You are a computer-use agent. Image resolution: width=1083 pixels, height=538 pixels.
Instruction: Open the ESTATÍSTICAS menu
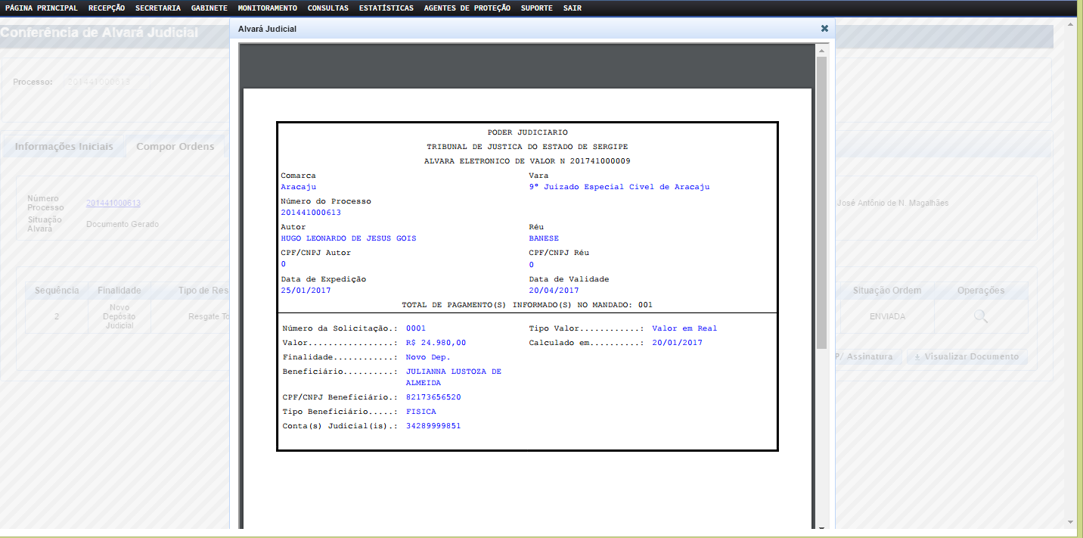point(386,8)
